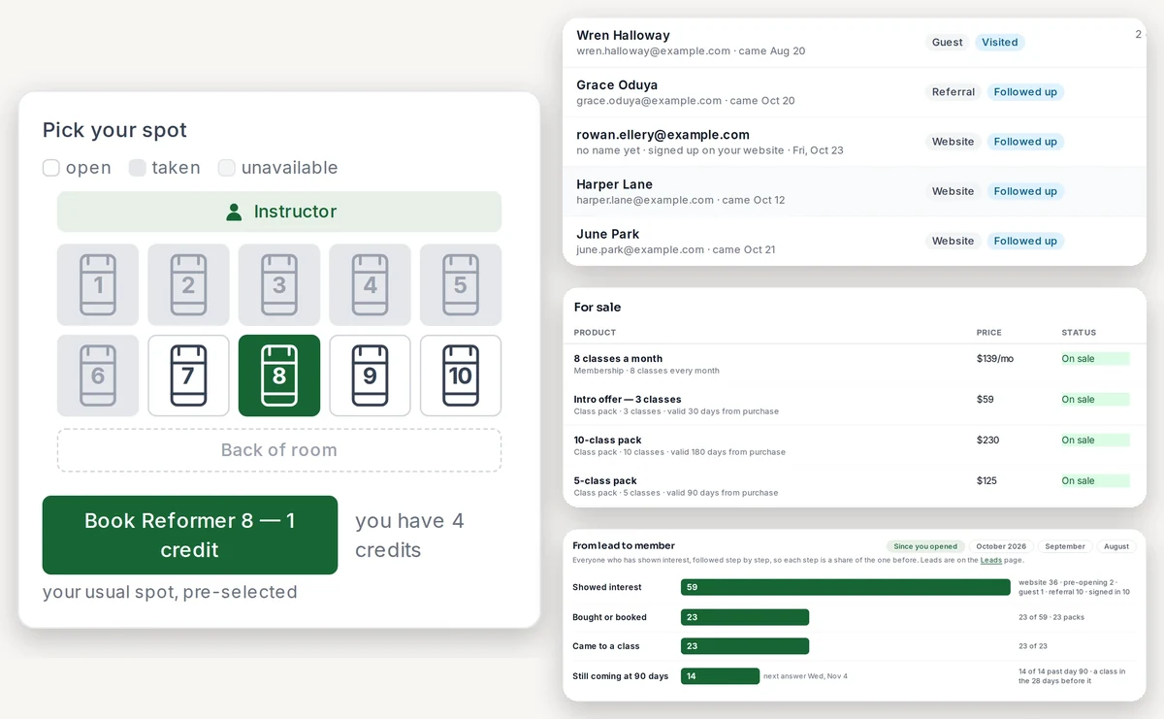1164x719 pixels.
Task: Show the August period tab
Action: 1116,546
